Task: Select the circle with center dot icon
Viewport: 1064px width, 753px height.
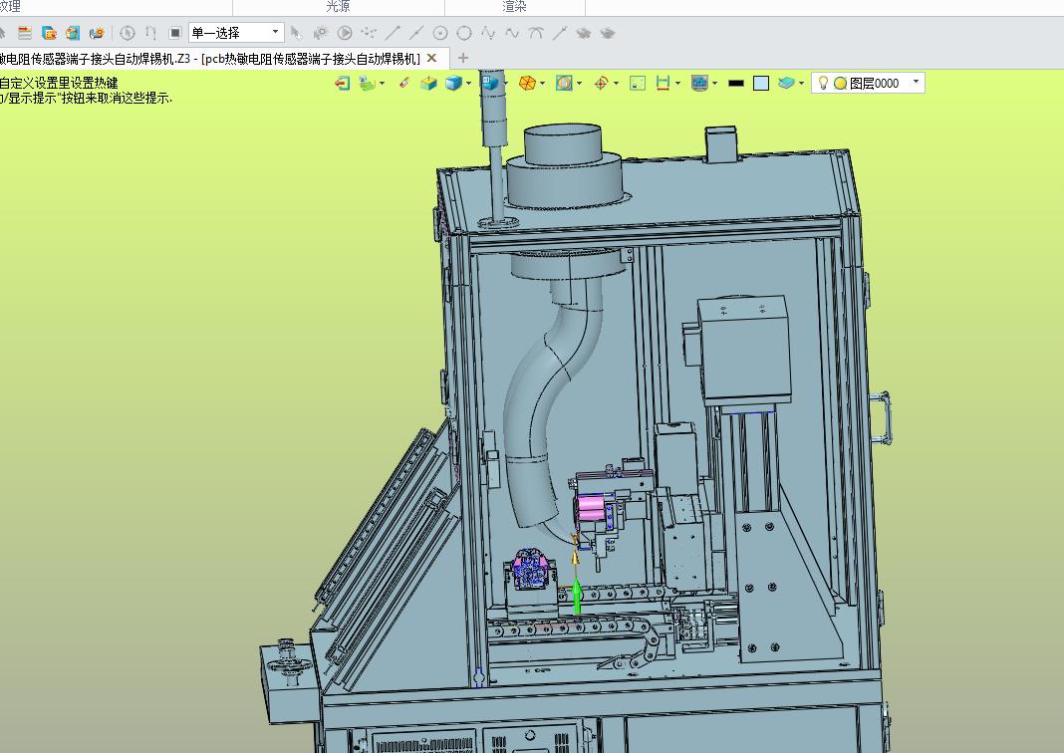Action: [440, 33]
